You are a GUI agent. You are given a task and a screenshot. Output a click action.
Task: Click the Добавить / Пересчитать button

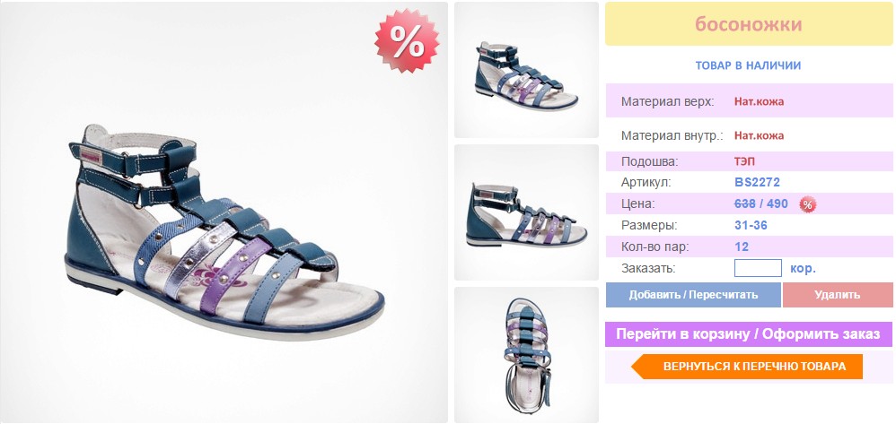(693, 295)
